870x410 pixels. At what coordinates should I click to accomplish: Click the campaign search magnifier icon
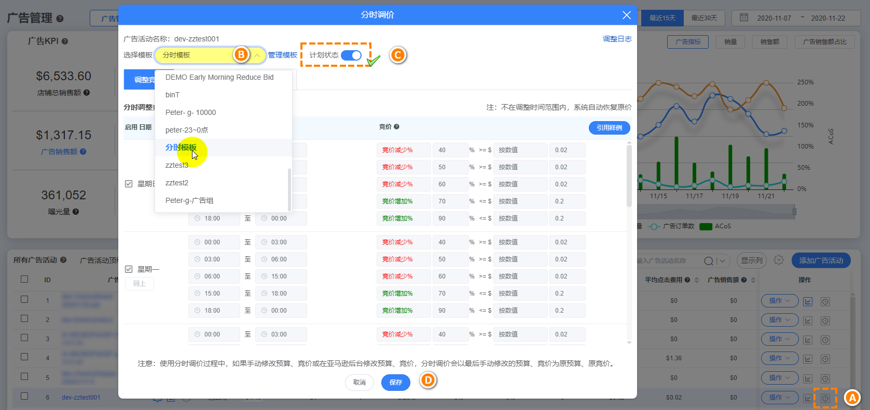(708, 260)
